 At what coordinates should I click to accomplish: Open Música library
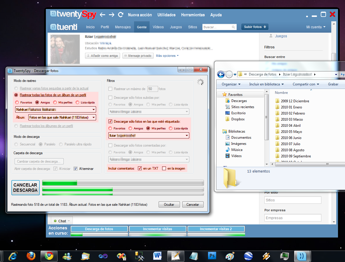[234, 150]
